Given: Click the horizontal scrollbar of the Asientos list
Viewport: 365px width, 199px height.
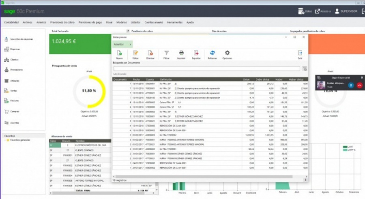Looking at the screenshot, I should tap(204, 177).
